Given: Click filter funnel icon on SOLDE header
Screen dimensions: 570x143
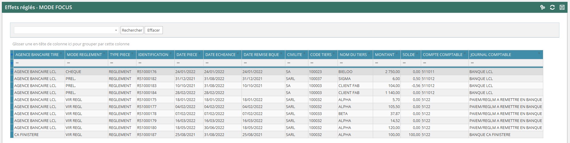Looking at the screenshot, I should (x=417, y=54).
